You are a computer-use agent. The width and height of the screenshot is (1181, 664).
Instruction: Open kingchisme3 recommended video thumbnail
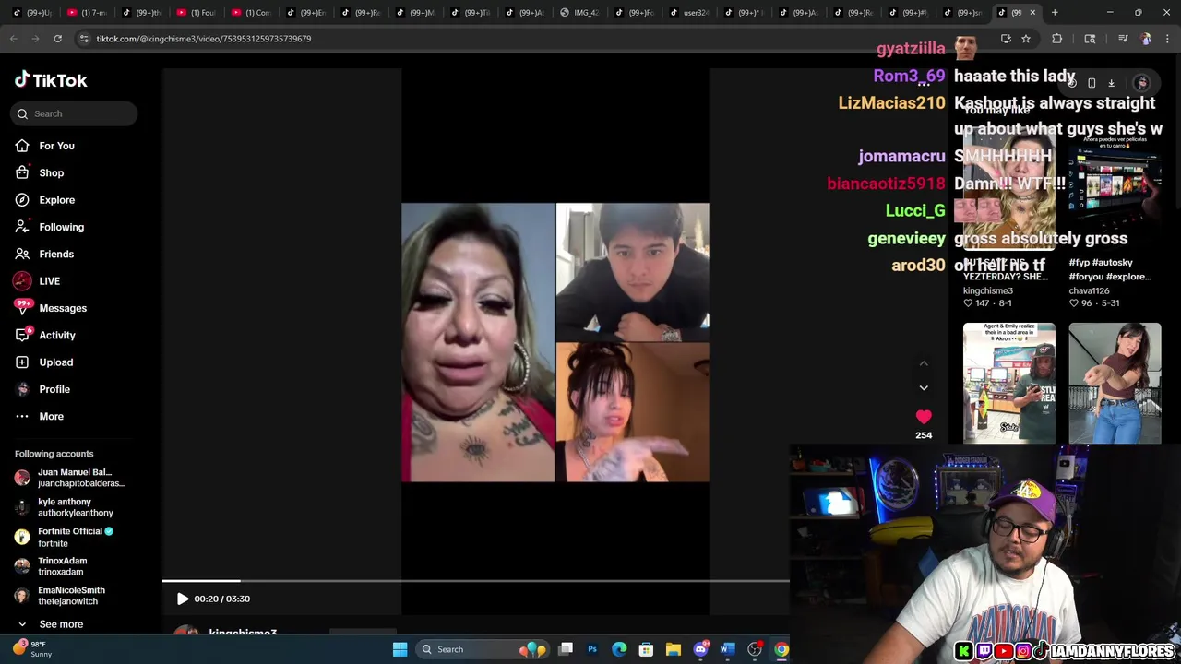[1009, 189]
